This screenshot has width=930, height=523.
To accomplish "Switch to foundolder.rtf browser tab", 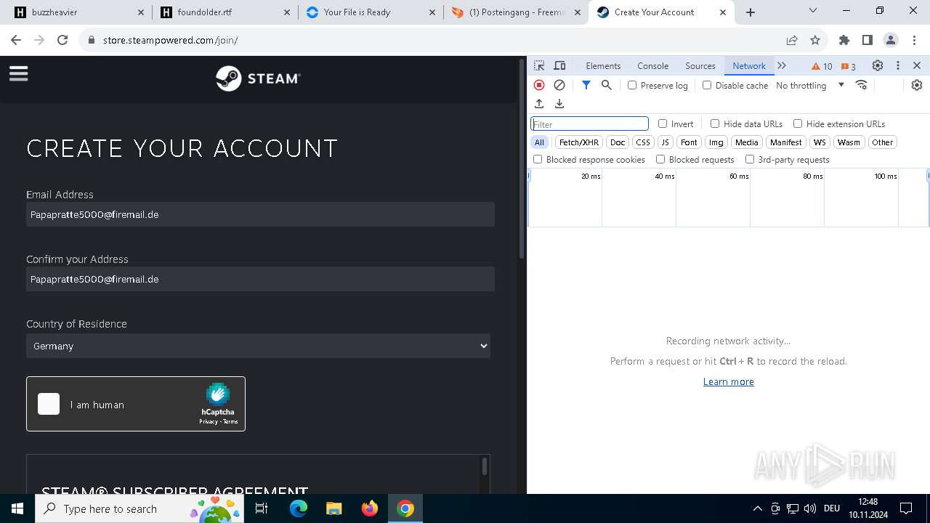I will click(x=225, y=12).
